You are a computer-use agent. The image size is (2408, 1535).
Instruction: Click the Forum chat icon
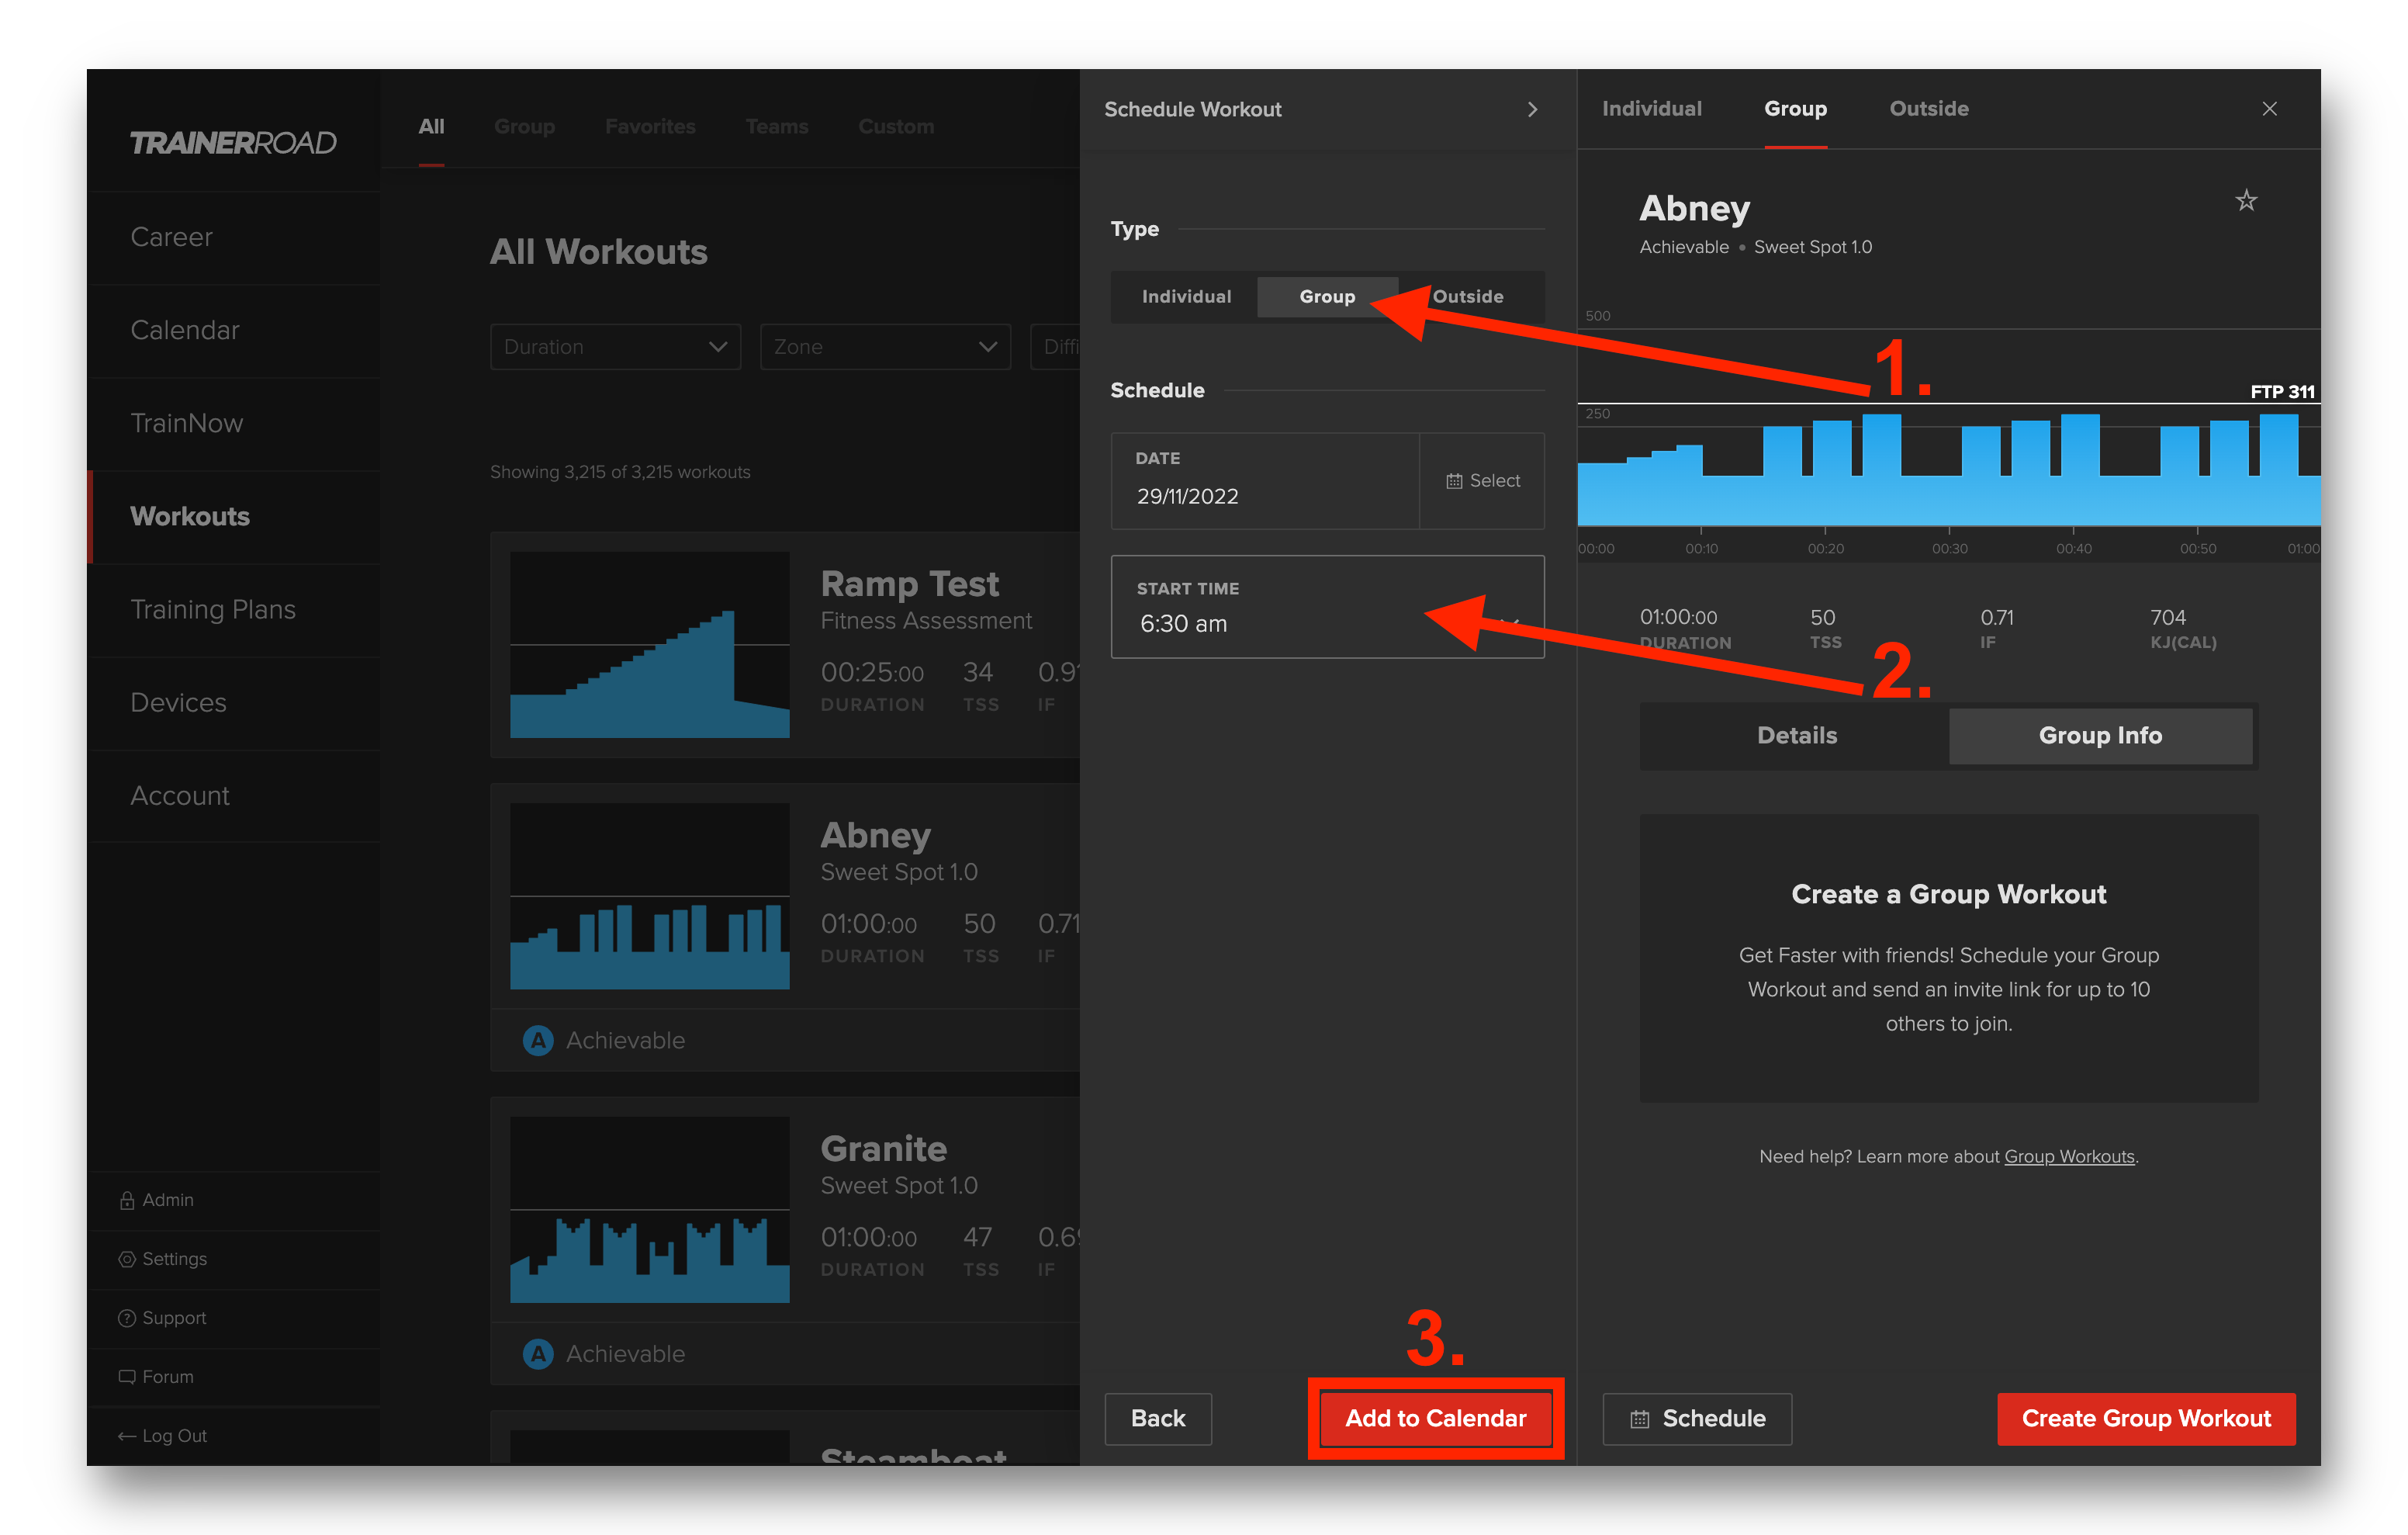click(x=127, y=1377)
